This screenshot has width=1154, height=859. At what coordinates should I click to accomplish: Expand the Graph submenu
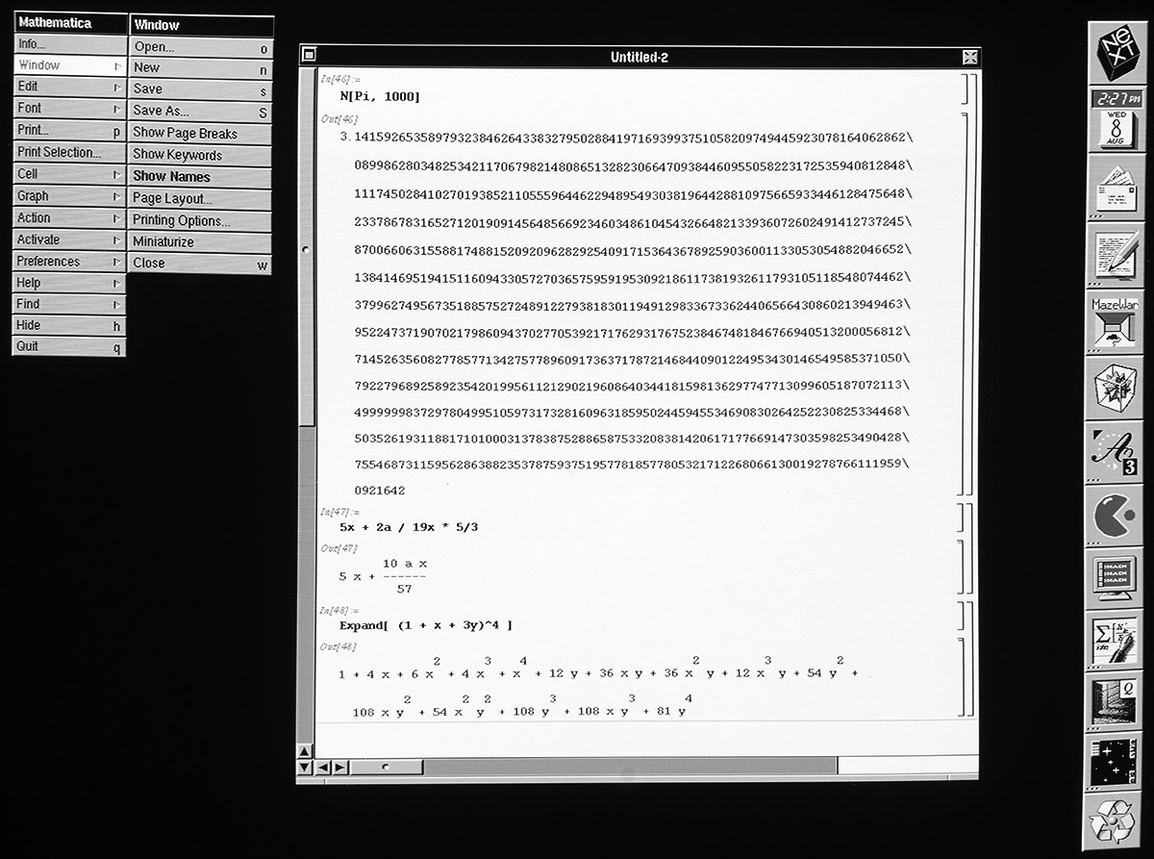point(69,196)
